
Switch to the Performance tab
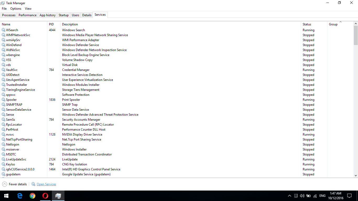click(x=28, y=15)
